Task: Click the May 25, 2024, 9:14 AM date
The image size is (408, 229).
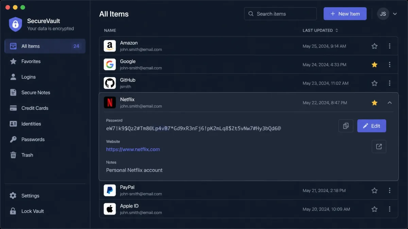Action: point(324,46)
